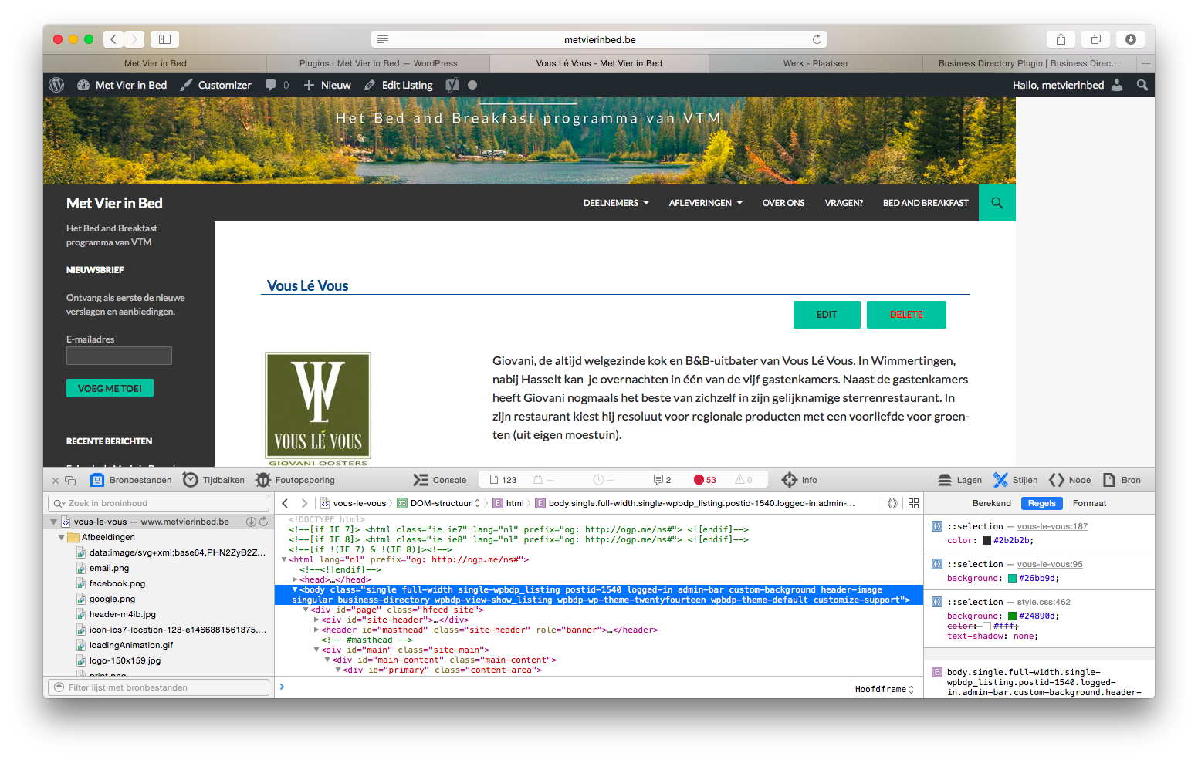Screen dimensions: 1198x760
Task: Switch to the Met Vier in Bed tab
Action: click(155, 63)
